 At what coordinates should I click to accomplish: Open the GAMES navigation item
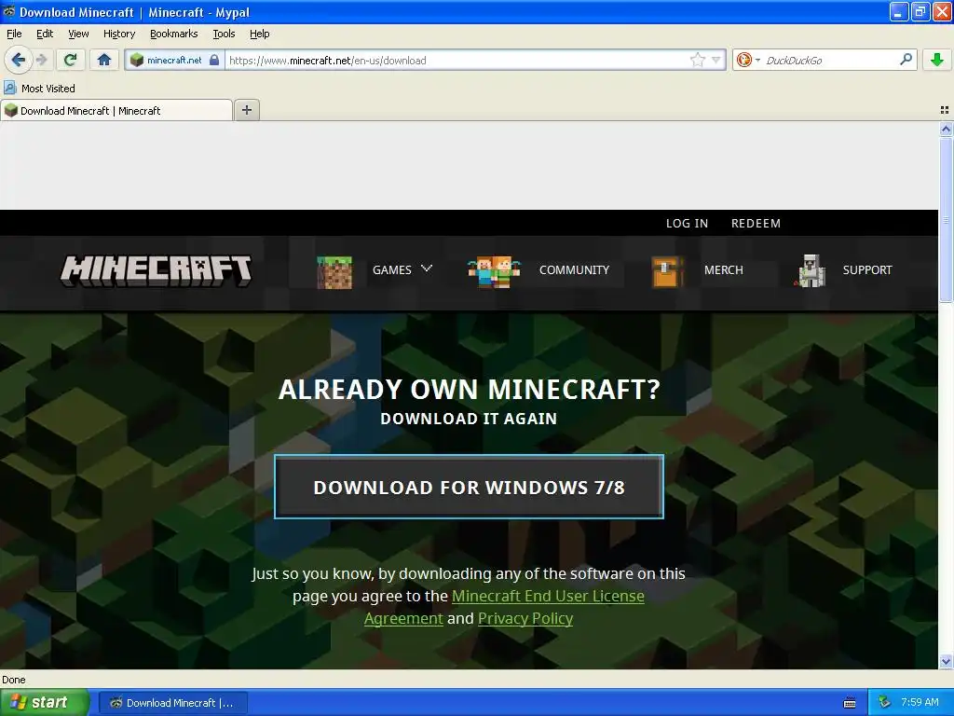[392, 269]
